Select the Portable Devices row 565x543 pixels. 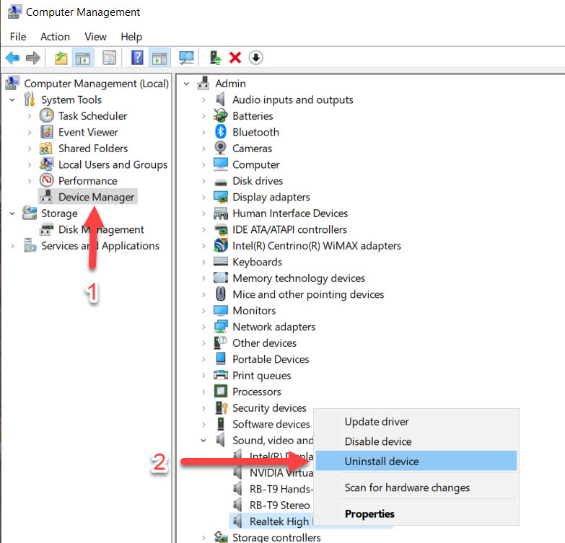coord(271,359)
